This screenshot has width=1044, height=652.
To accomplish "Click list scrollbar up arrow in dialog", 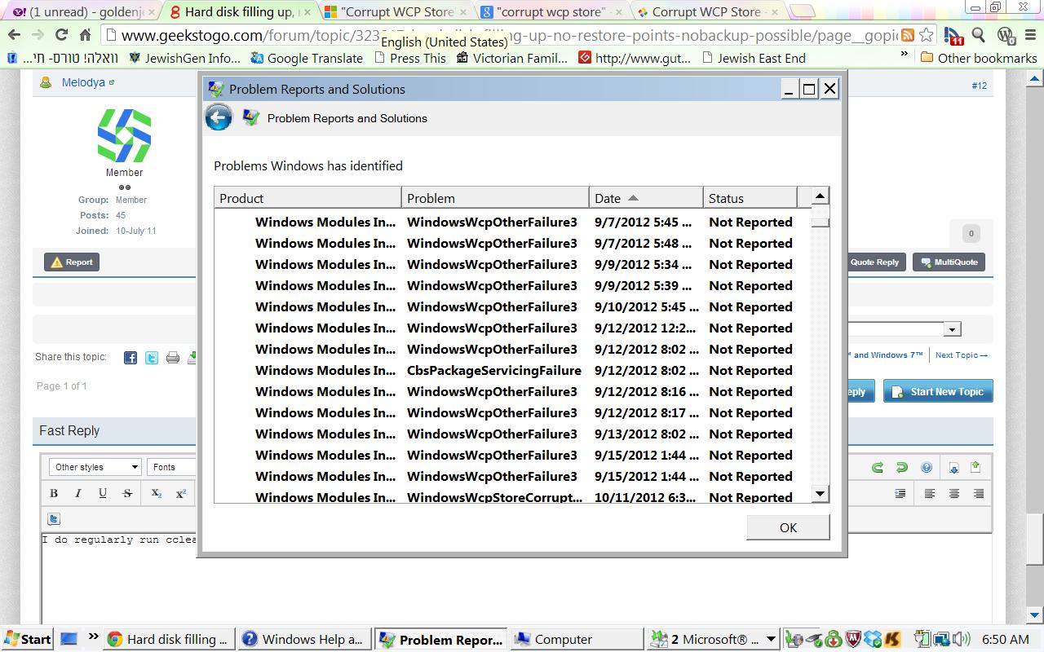I will (821, 196).
